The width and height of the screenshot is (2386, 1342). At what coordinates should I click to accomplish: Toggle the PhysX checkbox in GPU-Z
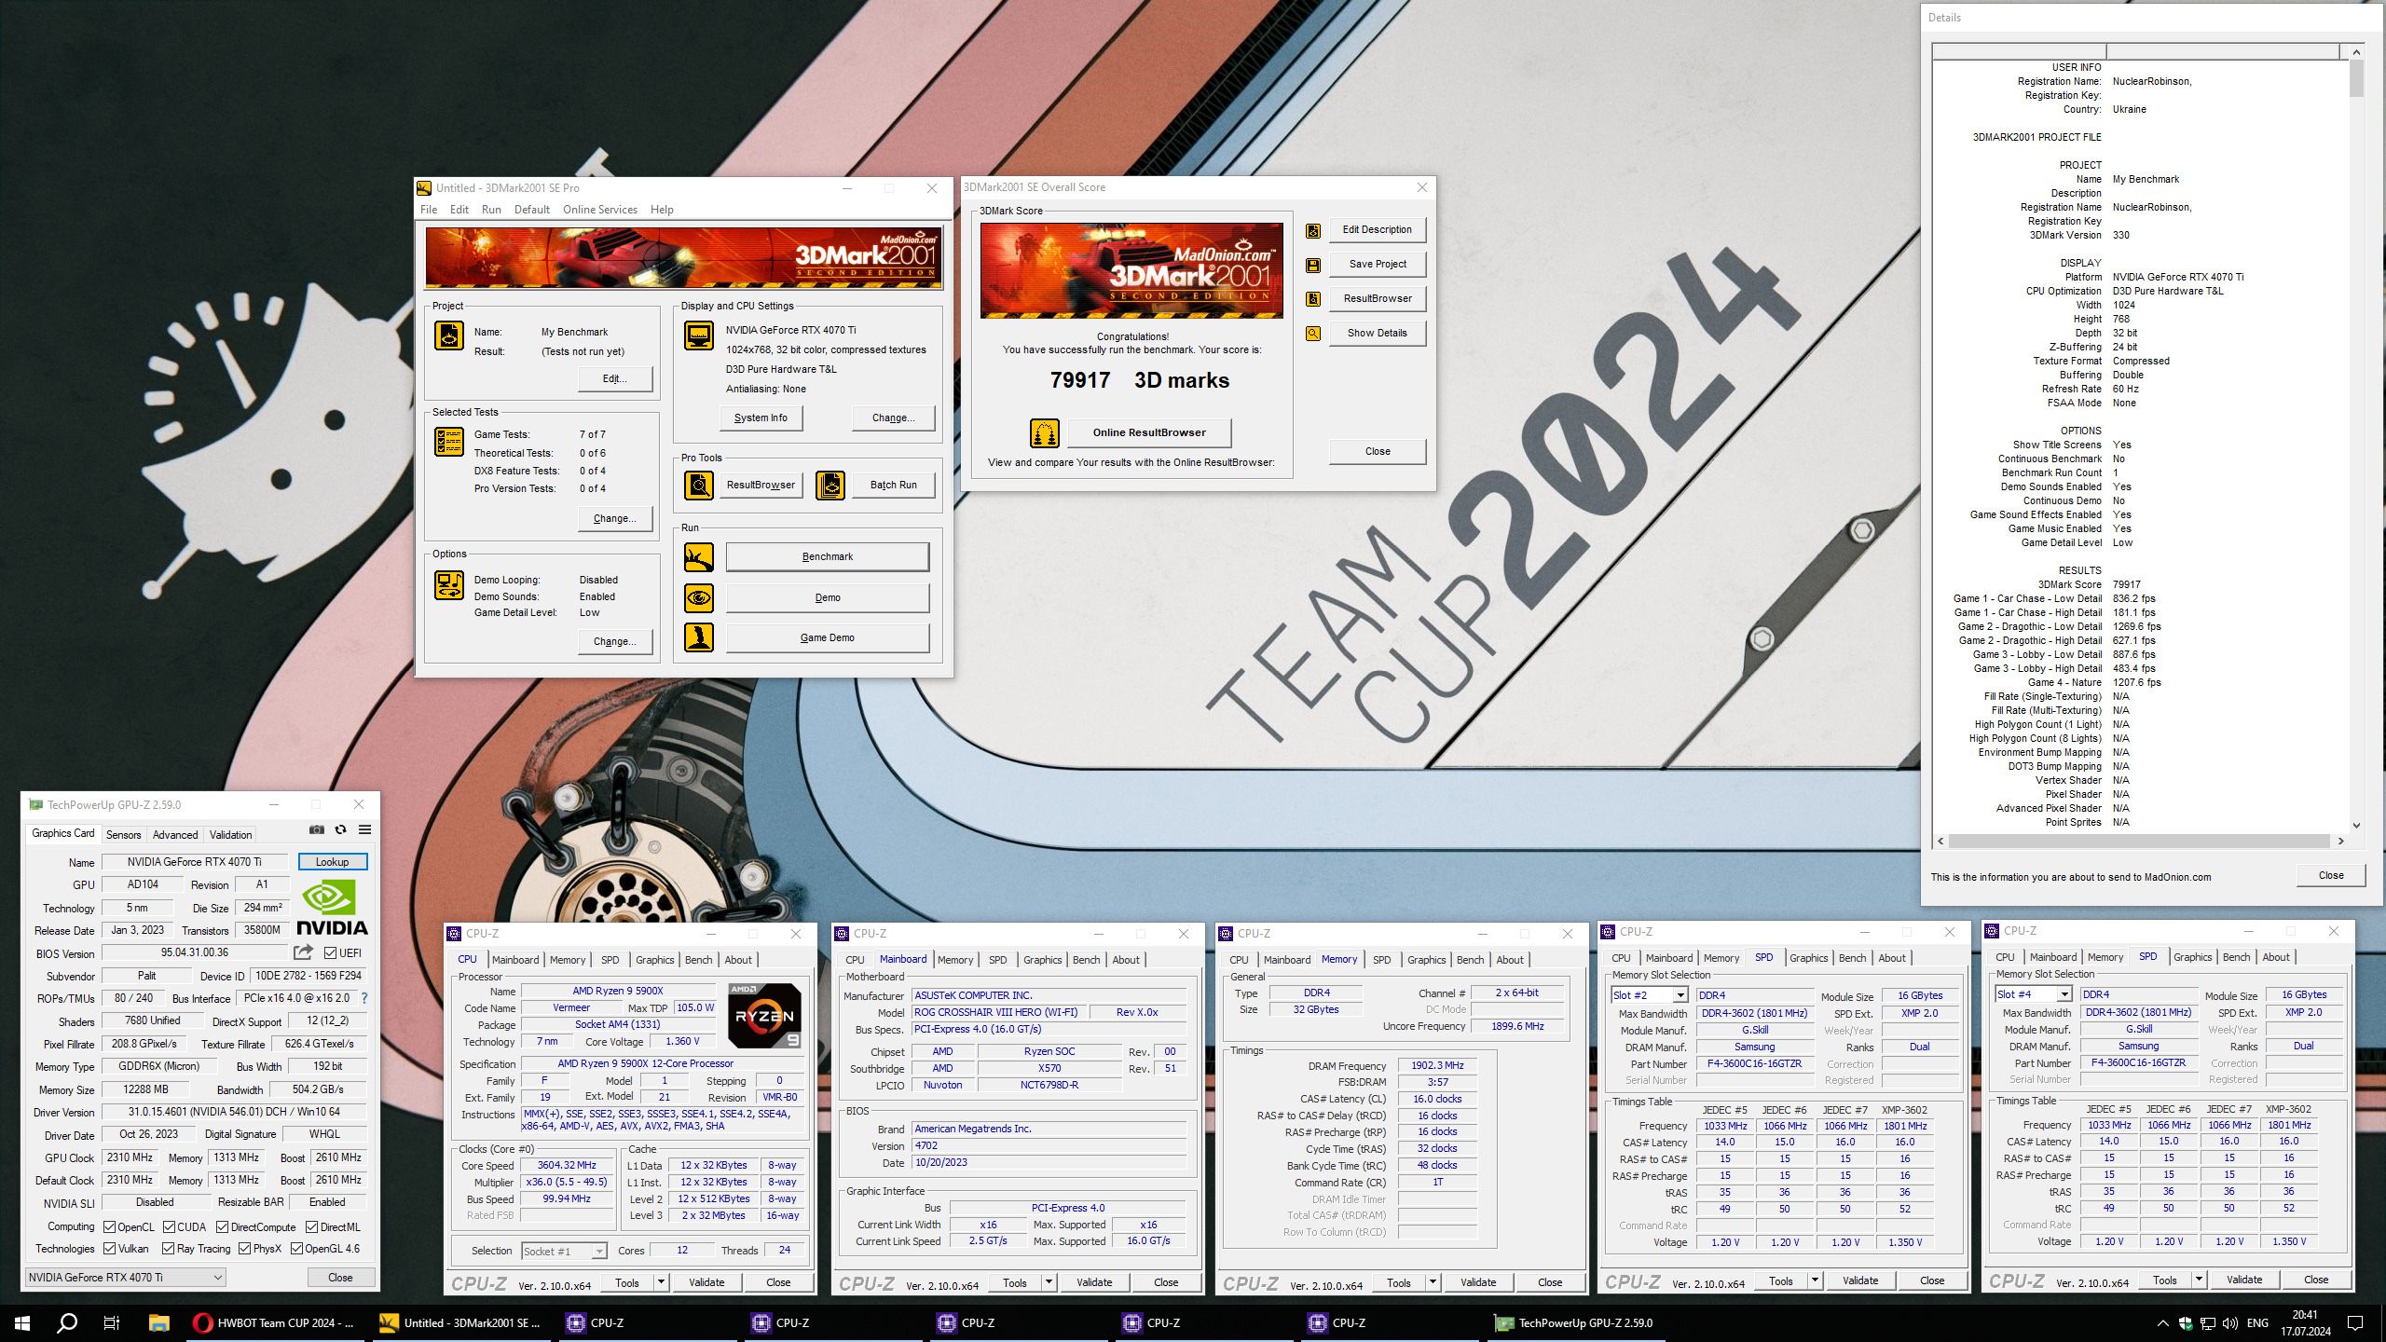(244, 1249)
